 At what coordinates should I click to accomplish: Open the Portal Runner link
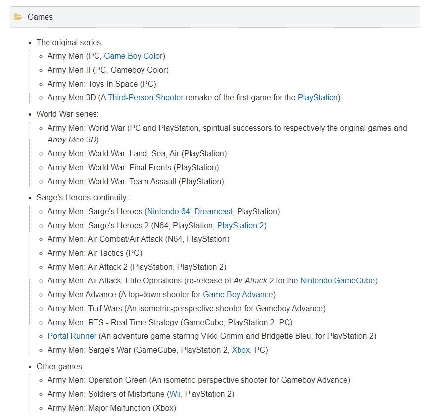pyautogui.click(x=72, y=336)
